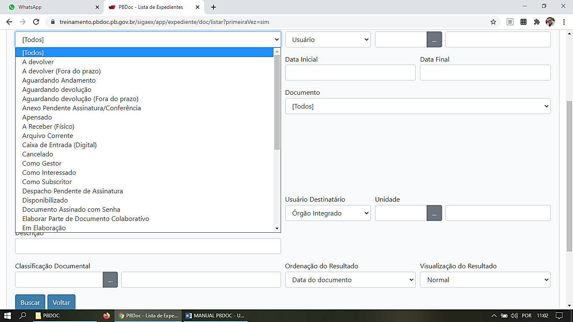Click the Buscar button
Screen dimensions: 573x322
[30, 302]
